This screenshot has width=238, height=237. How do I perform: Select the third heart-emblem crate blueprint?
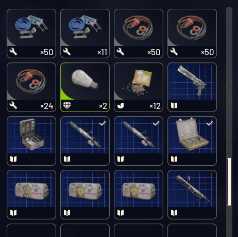pos(139,195)
